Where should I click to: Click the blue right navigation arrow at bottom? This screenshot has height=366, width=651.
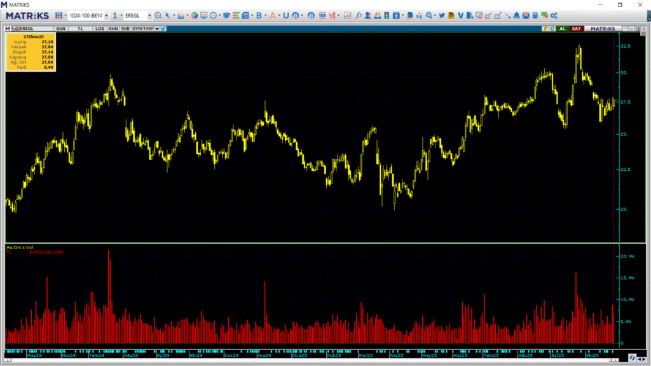[644, 360]
